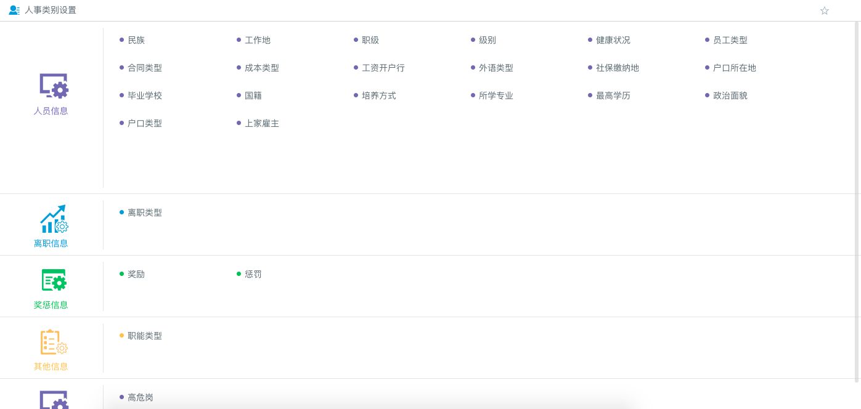Open 员工类型 settings
Screen dimensions: 861x409
(x=730, y=40)
